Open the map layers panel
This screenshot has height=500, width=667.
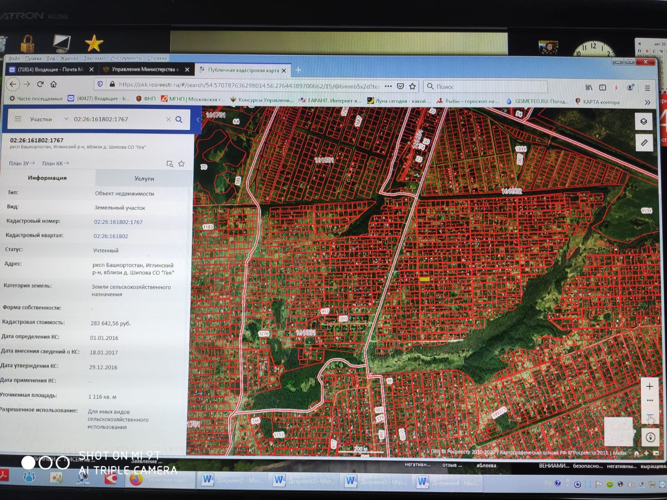click(x=644, y=121)
